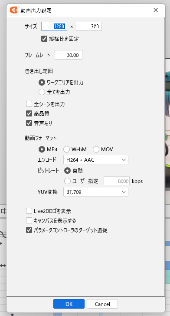Click the Cancel button
Screen dimensions: 170x316
click(x=102, y=304)
